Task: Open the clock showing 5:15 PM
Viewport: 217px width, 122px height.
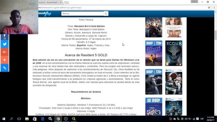Action: point(211,119)
